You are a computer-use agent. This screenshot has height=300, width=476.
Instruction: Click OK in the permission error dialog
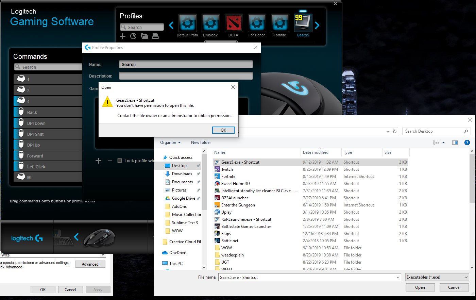click(x=223, y=130)
